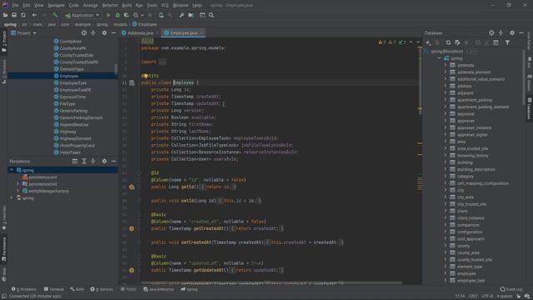Open query console icon in Database toolbar
Screen dimensions: 533x300
tap(496, 42)
